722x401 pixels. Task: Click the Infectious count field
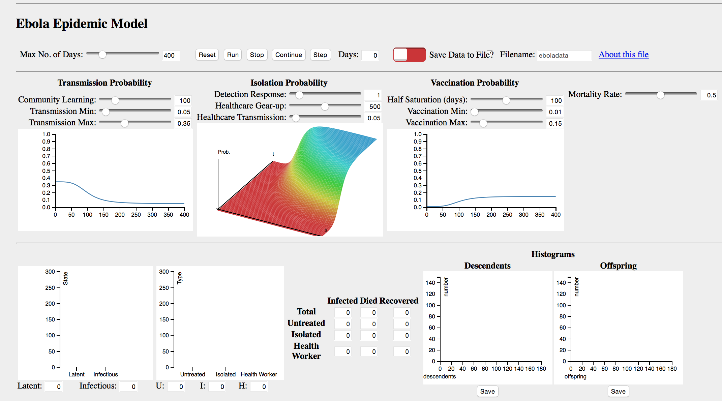[x=128, y=387]
